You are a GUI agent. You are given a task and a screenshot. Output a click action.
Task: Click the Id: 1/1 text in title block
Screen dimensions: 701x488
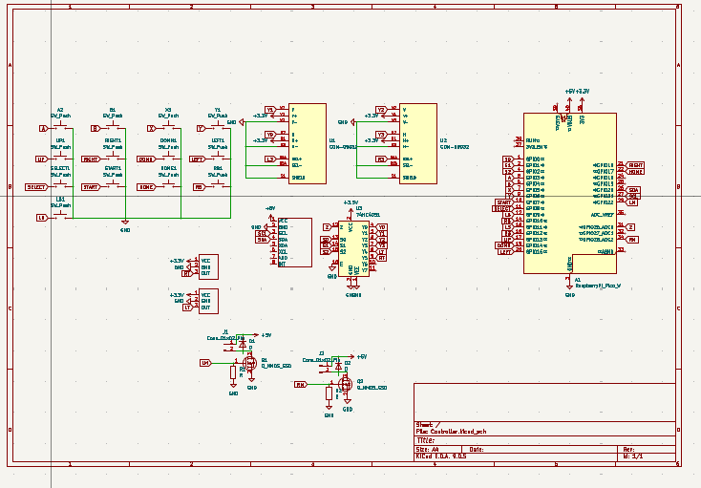[x=632, y=456]
